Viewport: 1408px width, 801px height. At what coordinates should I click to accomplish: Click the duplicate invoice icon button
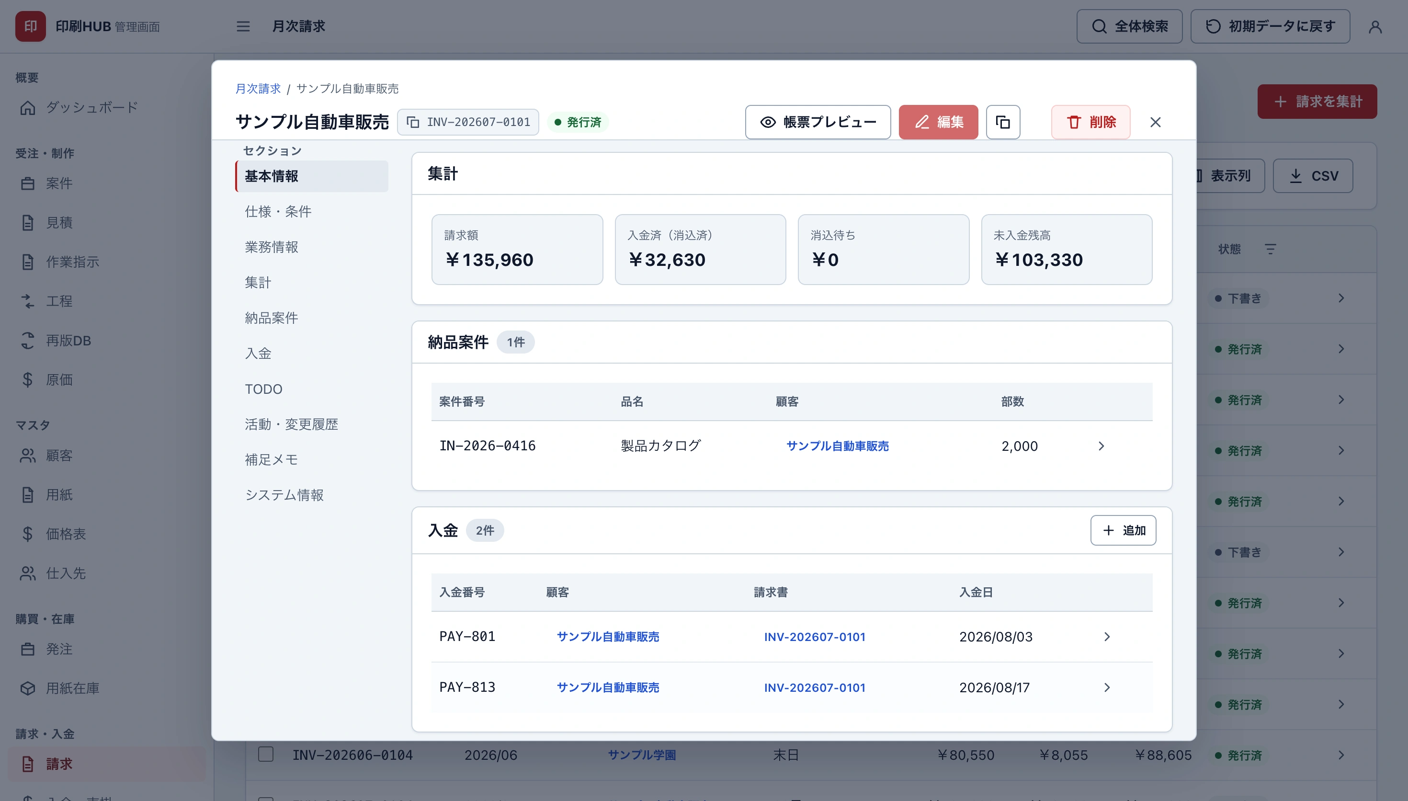pos(1003,122)
